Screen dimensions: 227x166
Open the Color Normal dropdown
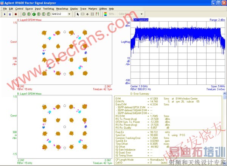pos(141,14)
